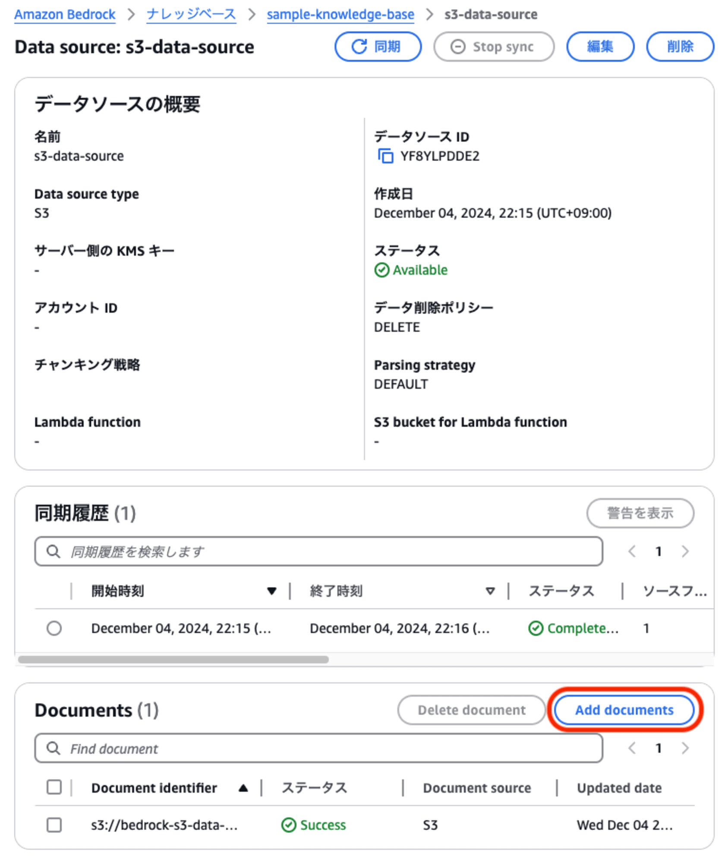Click the DEFAULT parsing strategy value
This screenshot has height=863, width=728.
(401, 384)
